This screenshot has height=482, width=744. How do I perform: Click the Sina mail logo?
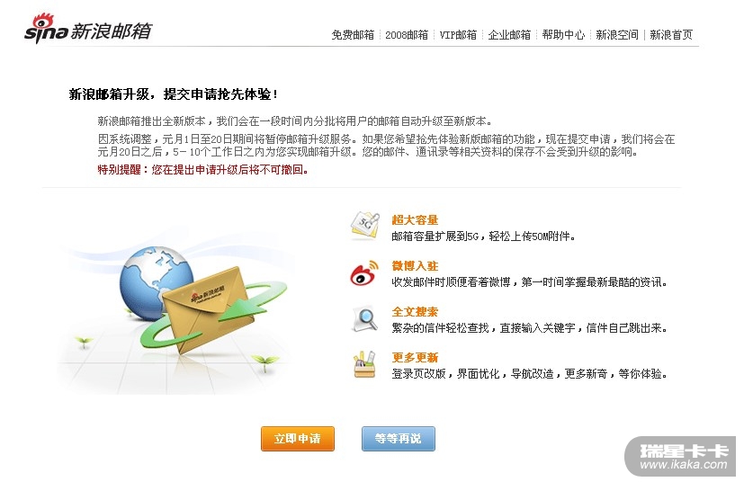88,29
